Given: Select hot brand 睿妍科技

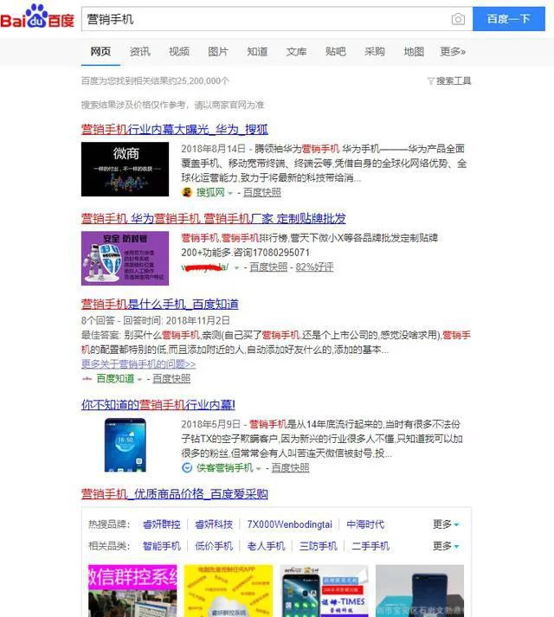Looking at the screenshot, I should 214,524.
